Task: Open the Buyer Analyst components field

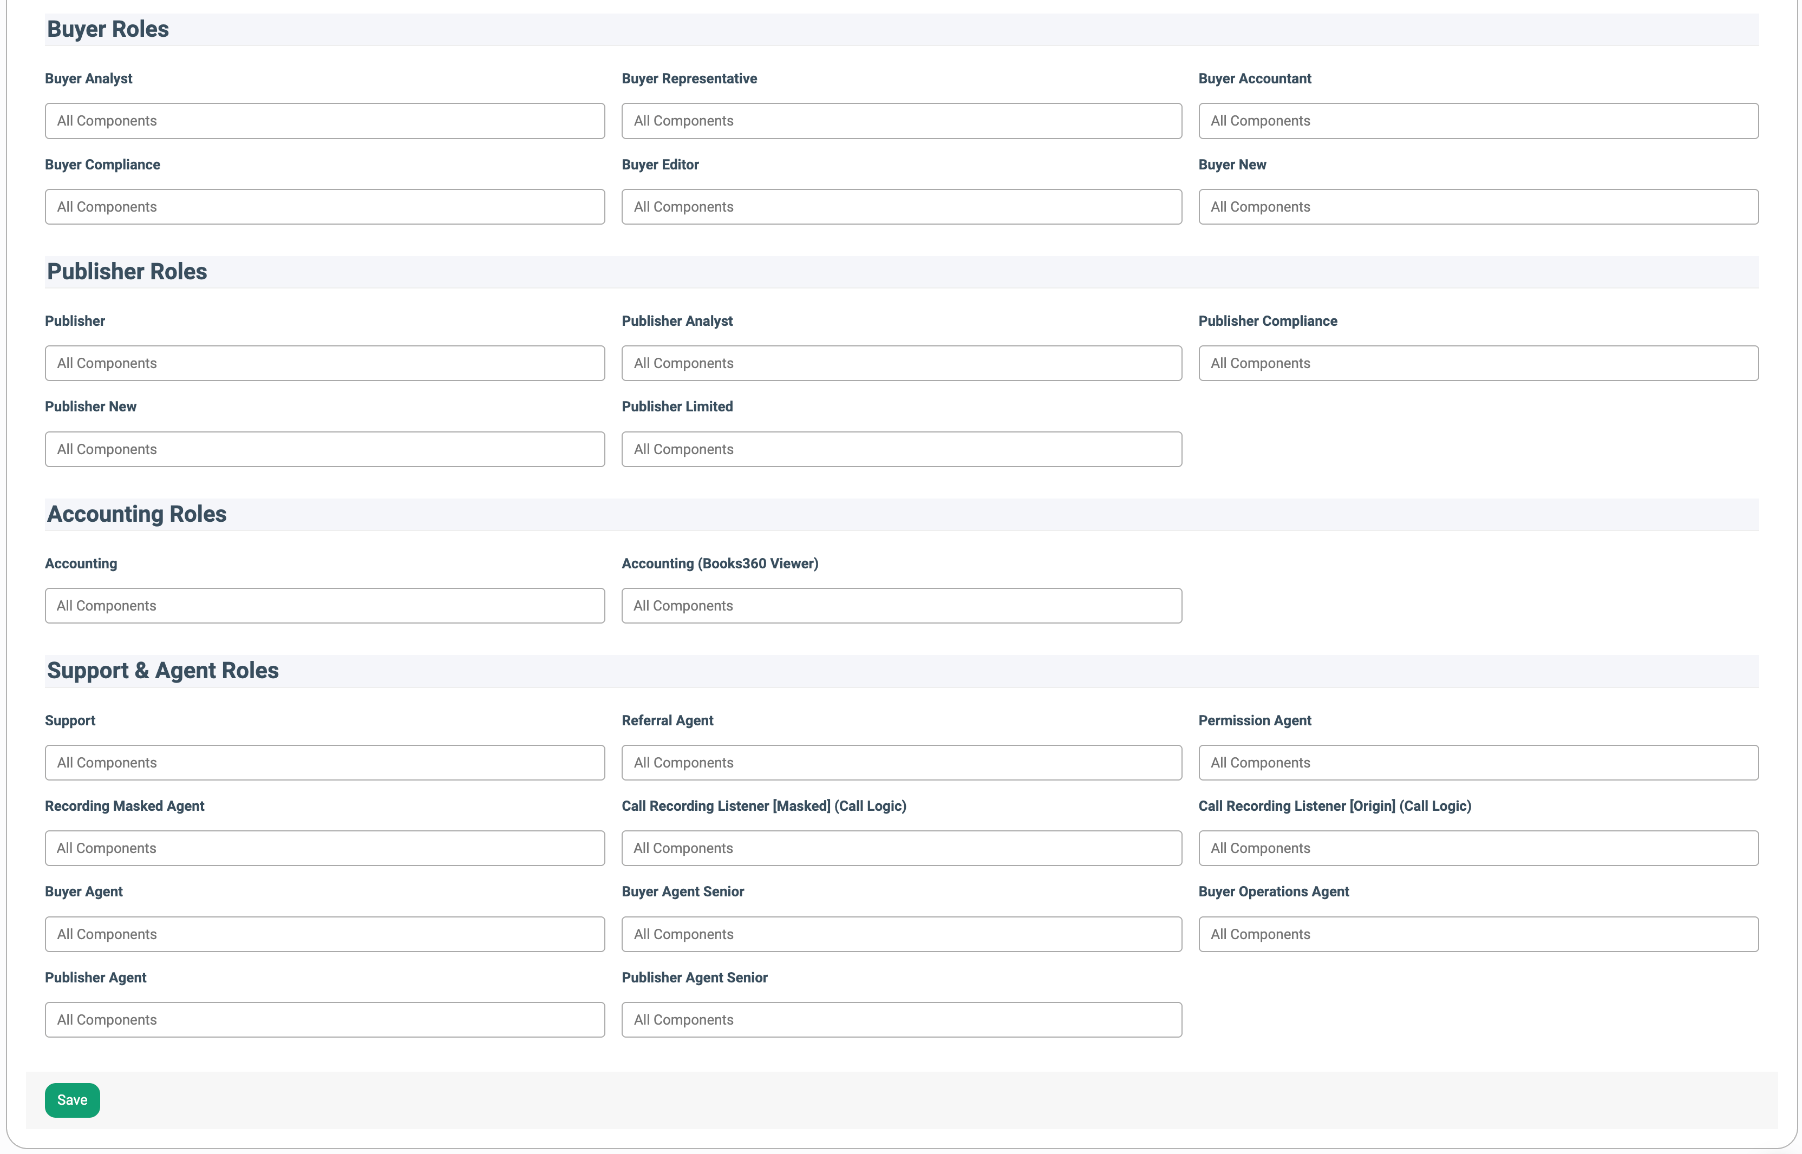Action: click(x=324, y=121)
